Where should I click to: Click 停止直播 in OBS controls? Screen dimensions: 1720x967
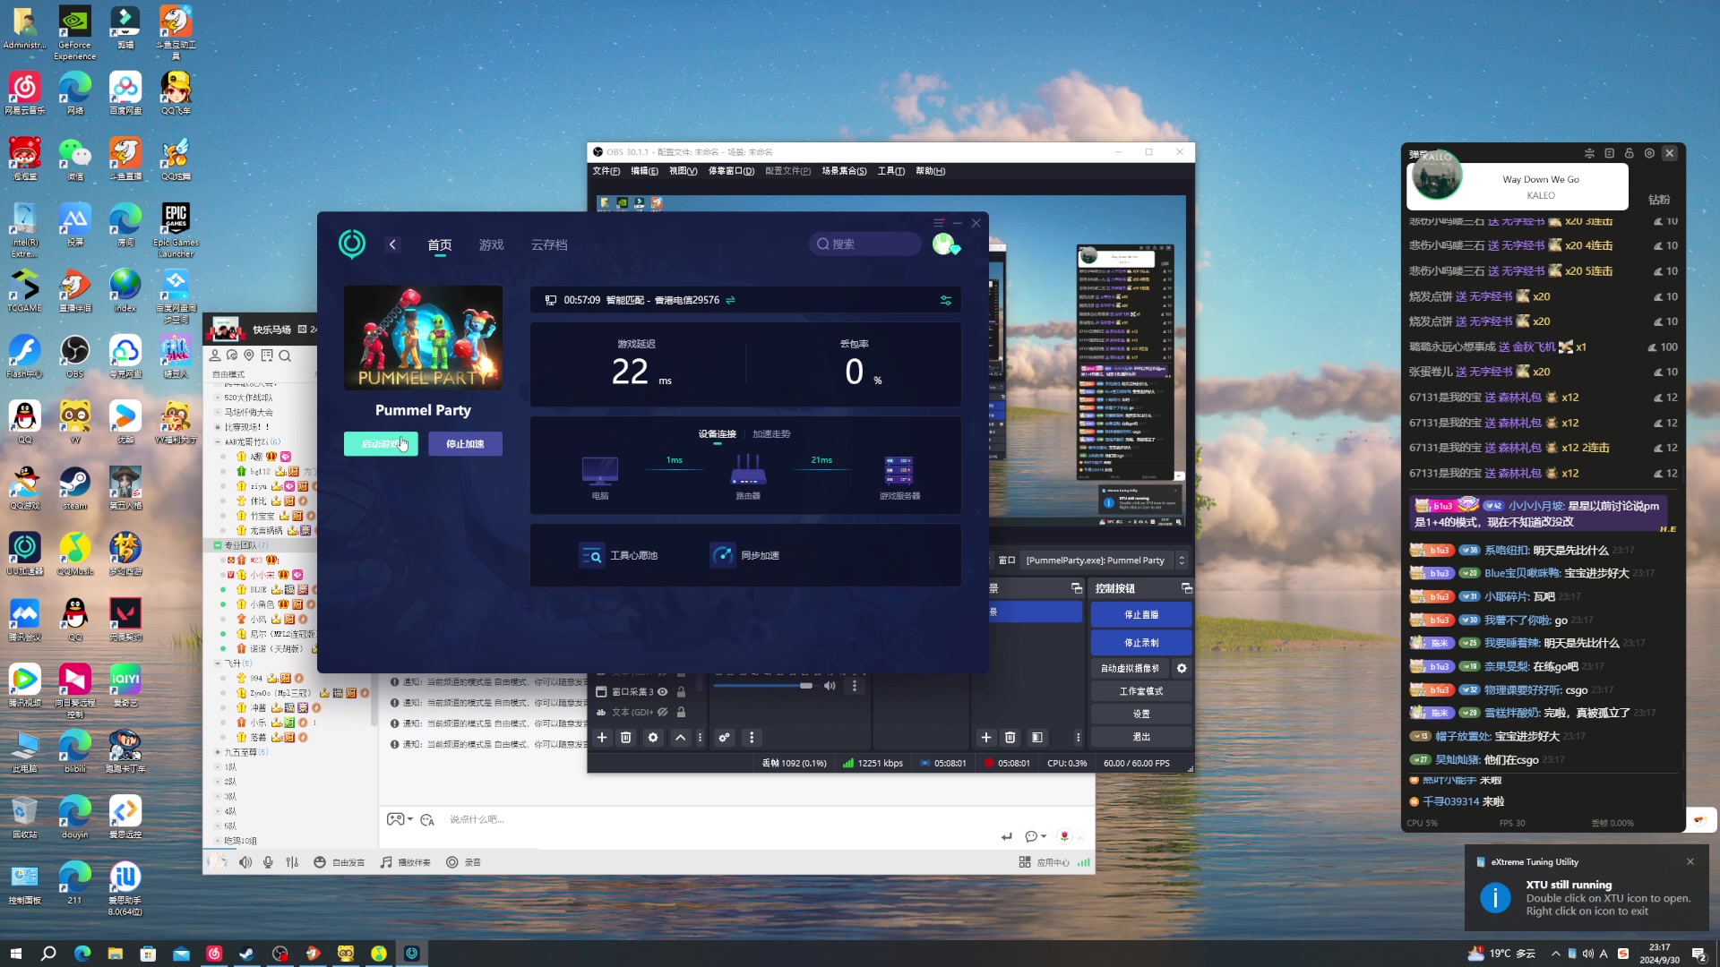[1141, 614]
